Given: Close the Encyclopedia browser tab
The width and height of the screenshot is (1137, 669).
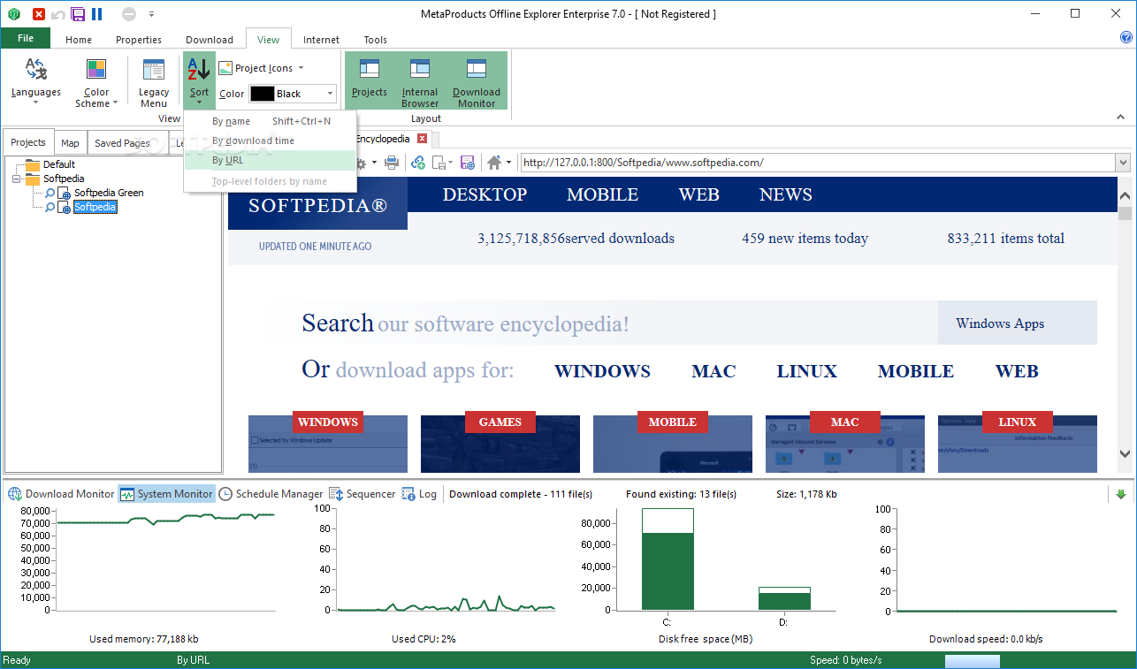Looking at the screenshot, I should (x=423, y=139).
